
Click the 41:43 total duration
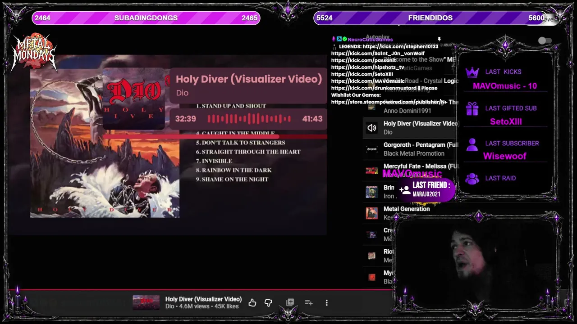pos(312,119)
